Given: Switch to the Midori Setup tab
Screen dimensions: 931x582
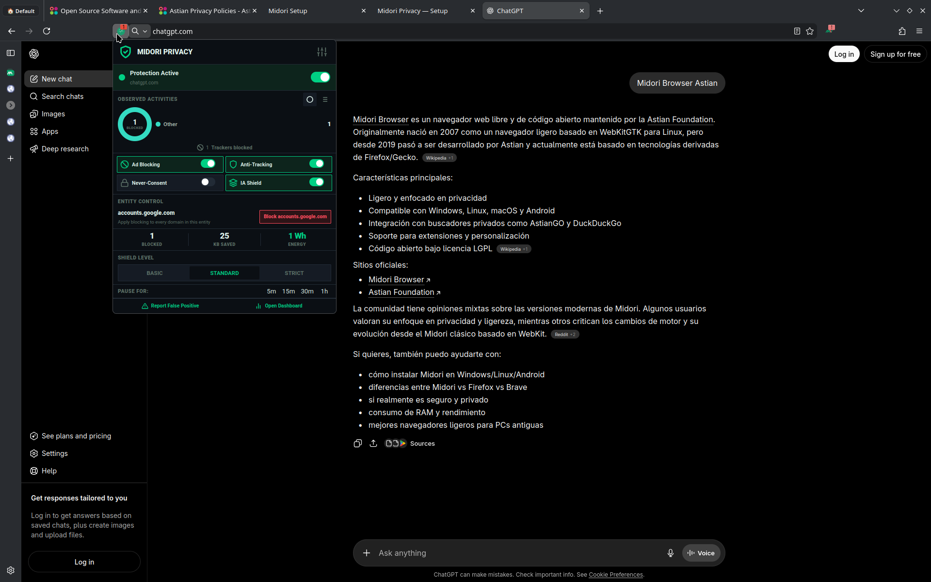Looking at the screenshot, I should [316, 11].
